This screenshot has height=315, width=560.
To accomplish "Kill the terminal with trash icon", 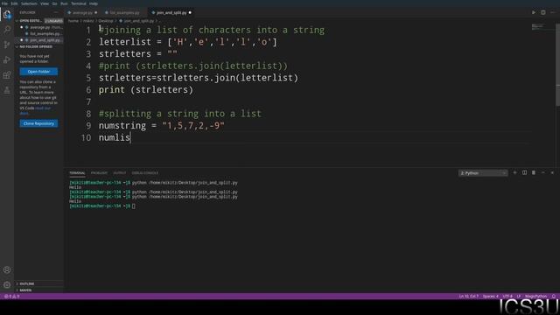I will [x=534, y=173].
